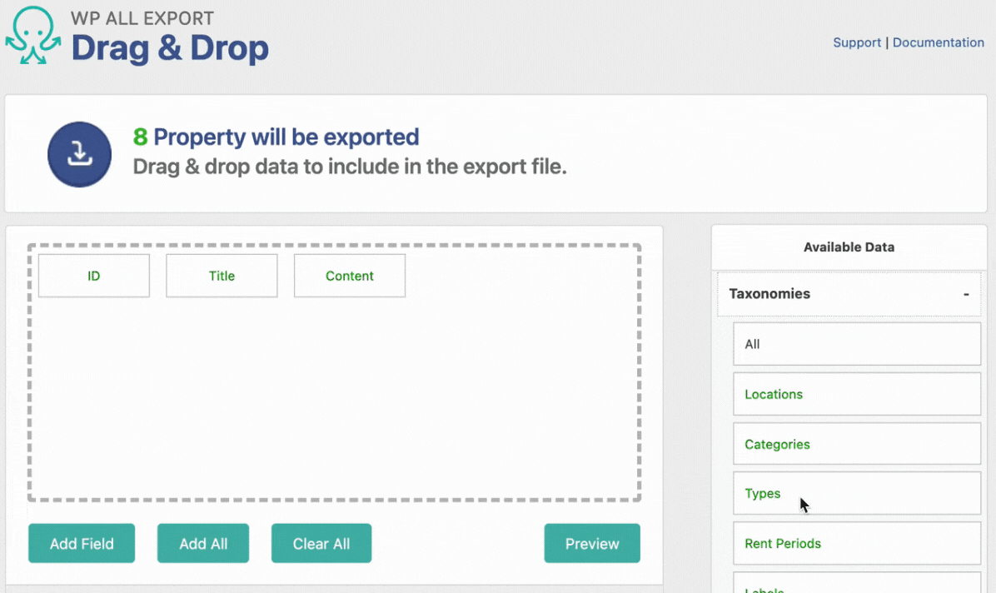996x593 pixels.
Task: Click the minus icon beside Taxonomies
Action: point(966,294)
